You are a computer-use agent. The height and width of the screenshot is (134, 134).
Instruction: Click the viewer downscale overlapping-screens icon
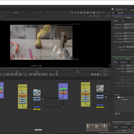[x=81, y=13]
